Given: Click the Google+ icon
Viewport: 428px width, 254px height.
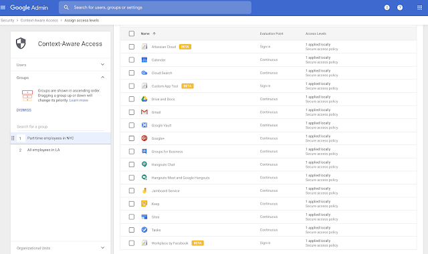Looking at the screenshot, I should pos(144,138).
